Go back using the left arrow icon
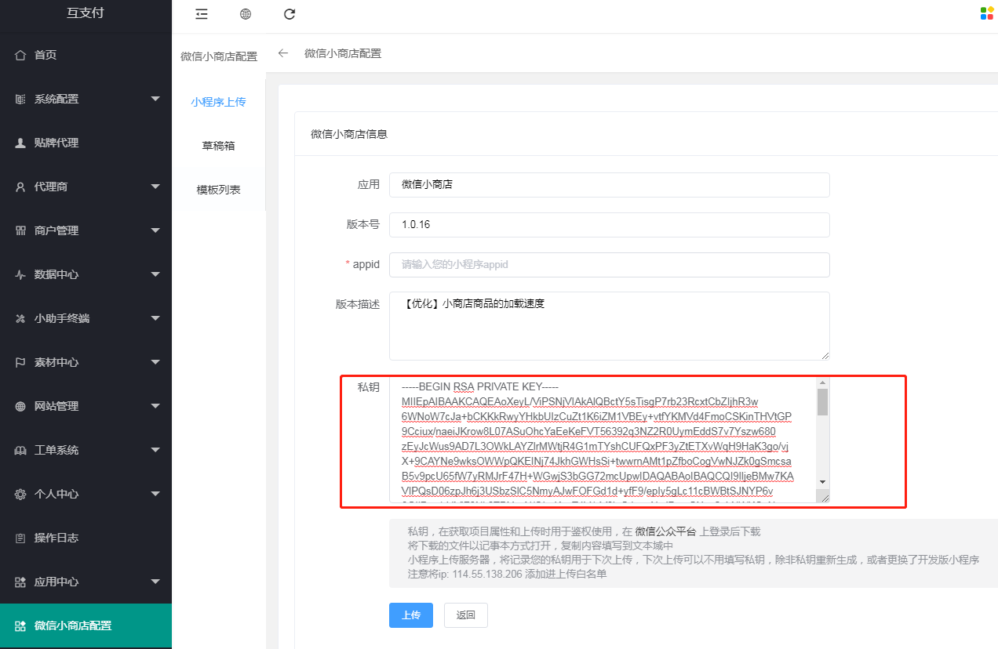The image size is (998, 649). [x=283, y=53]
